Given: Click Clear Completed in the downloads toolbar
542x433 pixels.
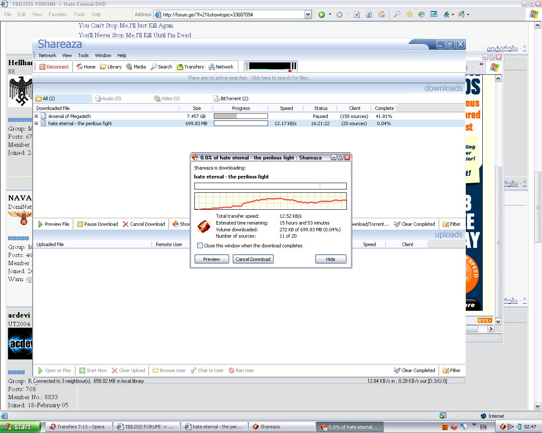Looking at the screenshot, I should 415,224.
